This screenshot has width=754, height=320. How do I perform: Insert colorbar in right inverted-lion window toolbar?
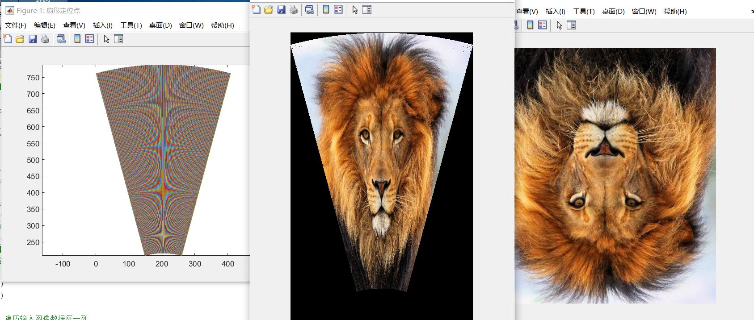click(x=530, y=25)
